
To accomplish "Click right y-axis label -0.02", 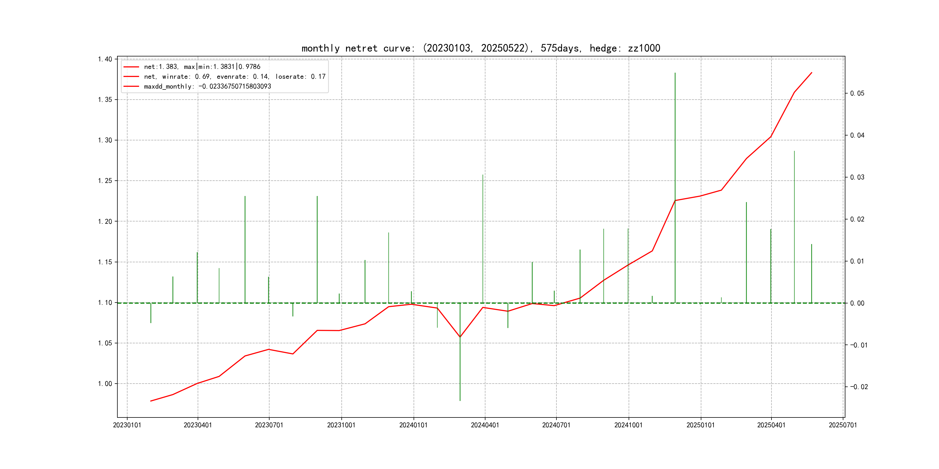I will coord(859,387).
